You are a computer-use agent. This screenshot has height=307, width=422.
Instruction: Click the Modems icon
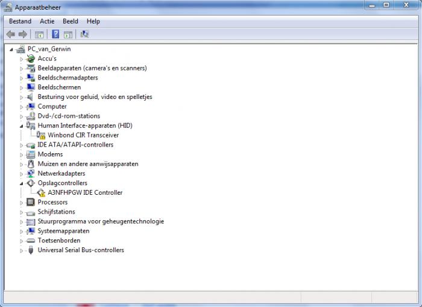coord(31,154)
